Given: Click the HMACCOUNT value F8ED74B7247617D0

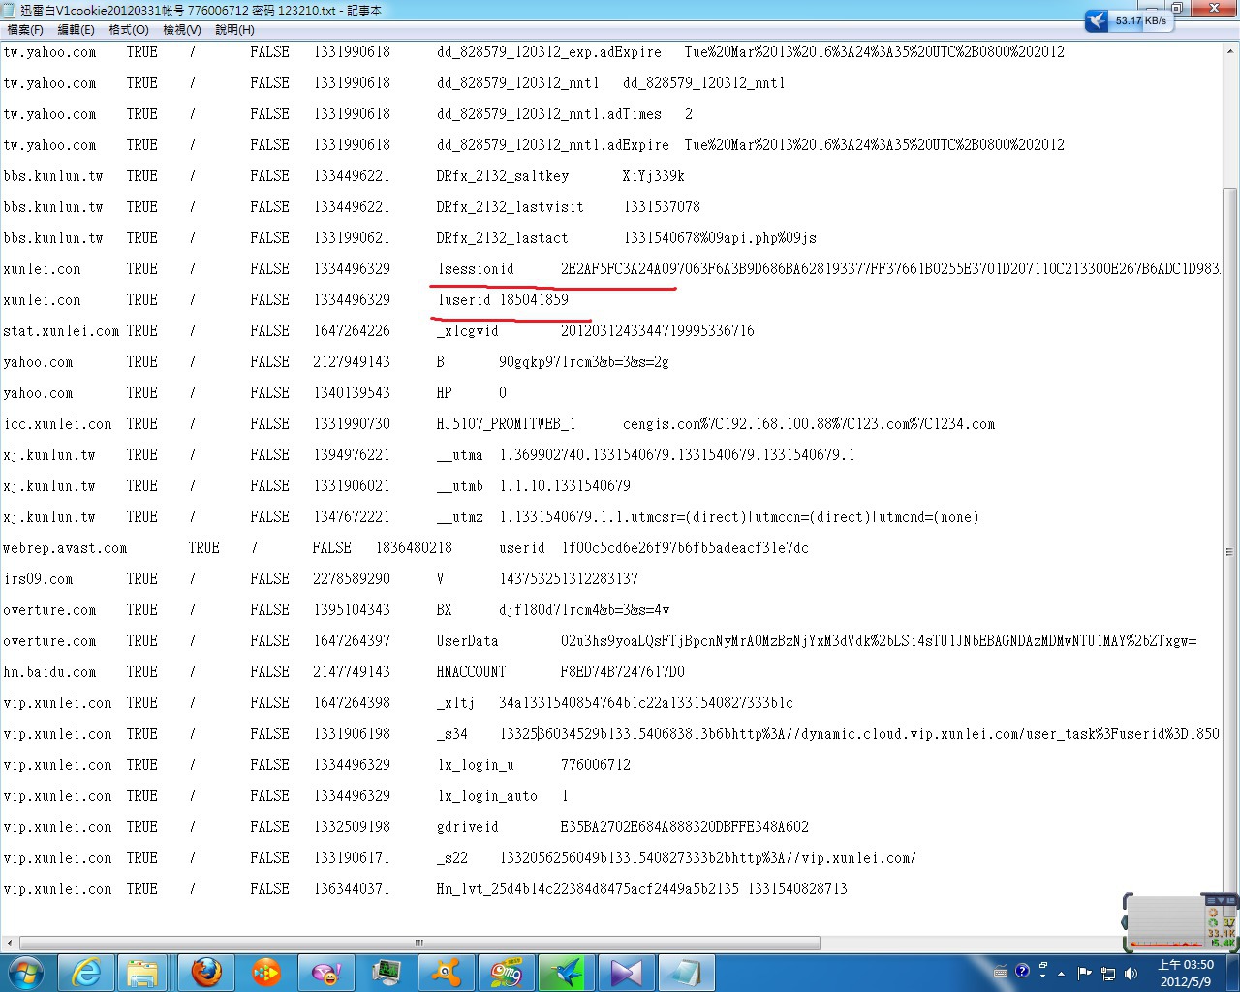Looking at the screenshot, I should pyautogui.click(x=623, y=672).
